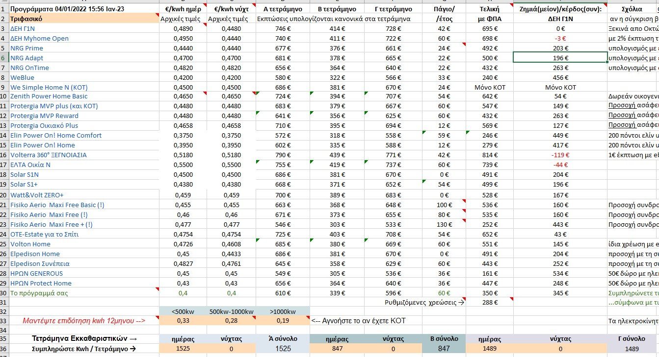Image resolution: width=659 pixels, height=357 pixels.
Task: Click the "Volterra 360° ΞΕΓΝΟΙΑΣΙΑ" cell
Action: 83,155
